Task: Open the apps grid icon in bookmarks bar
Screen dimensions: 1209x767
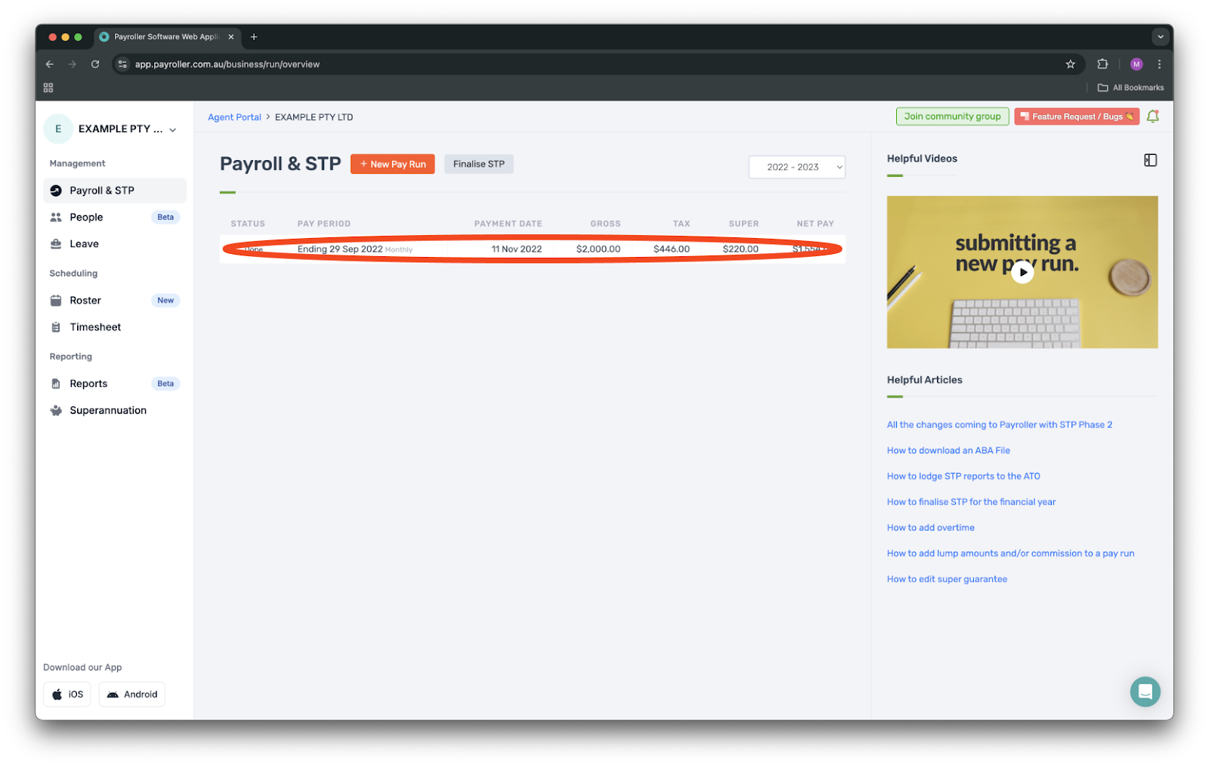Action: tap(48, 88)
